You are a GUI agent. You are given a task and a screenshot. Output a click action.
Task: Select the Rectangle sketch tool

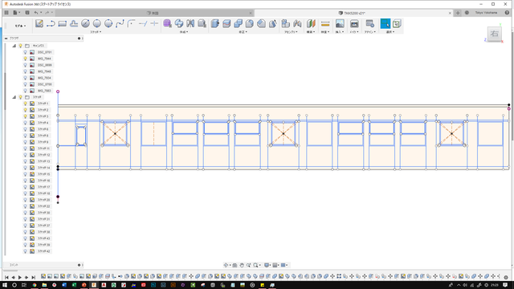pyautogui.click(x=63, y=23)
